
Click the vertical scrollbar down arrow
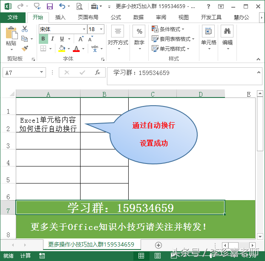pos(260,236)
